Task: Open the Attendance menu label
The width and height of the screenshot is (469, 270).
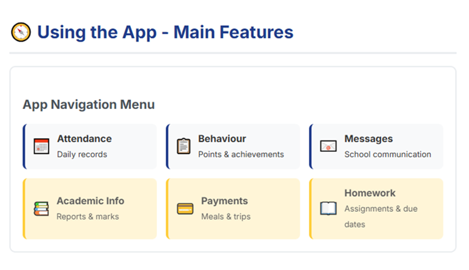Action: pyautogui.click(x=84, y=139)
